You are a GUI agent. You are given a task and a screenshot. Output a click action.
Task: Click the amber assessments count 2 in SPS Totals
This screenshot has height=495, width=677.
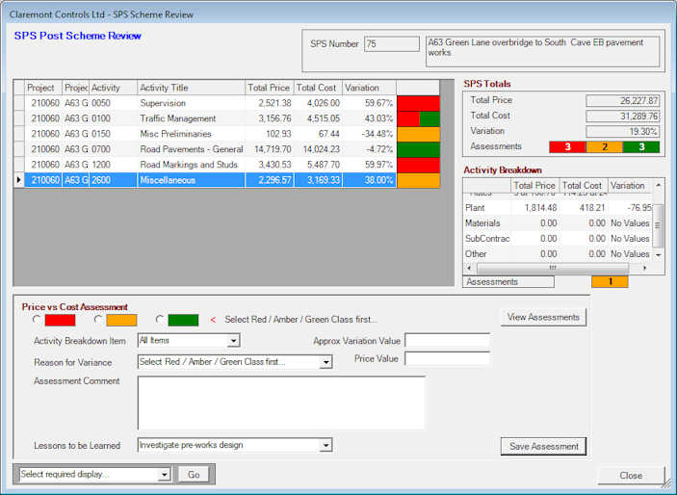click(x=605, y=146)
